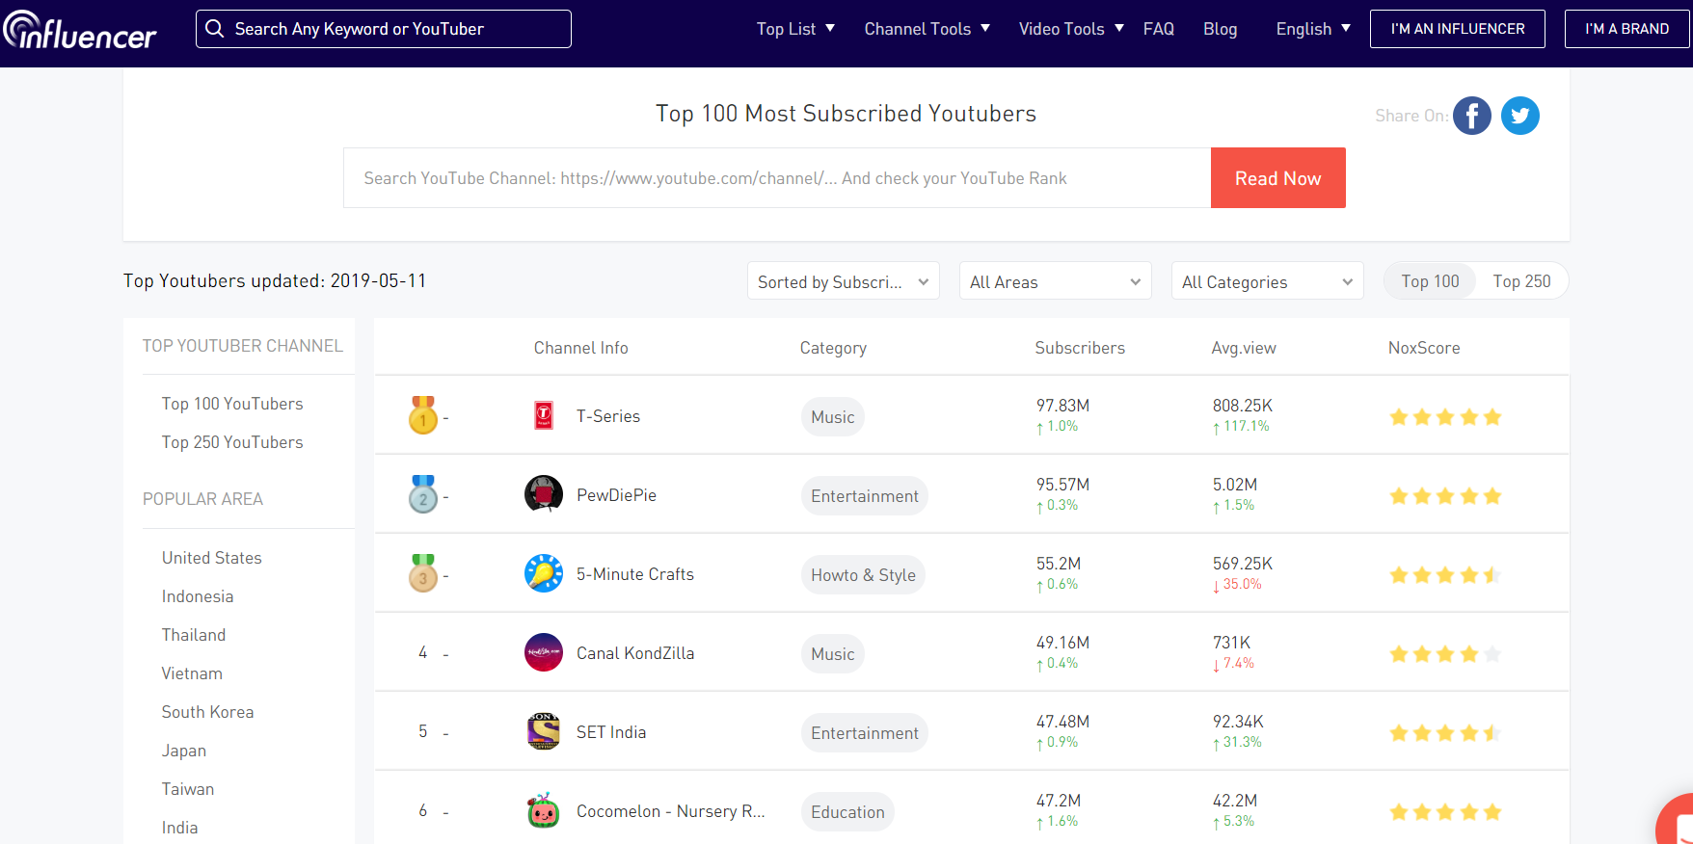1693x844 pixels.
Task: Share on Facebook icon
Action: click(1471, 116)
